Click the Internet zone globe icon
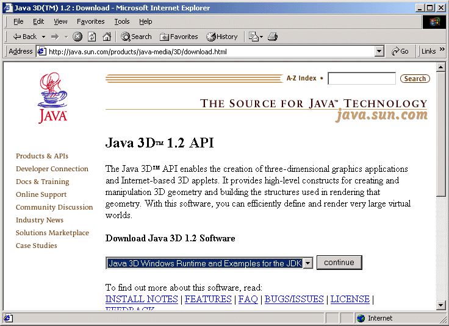This screenshot has height=326, width=449. point(361,318)
